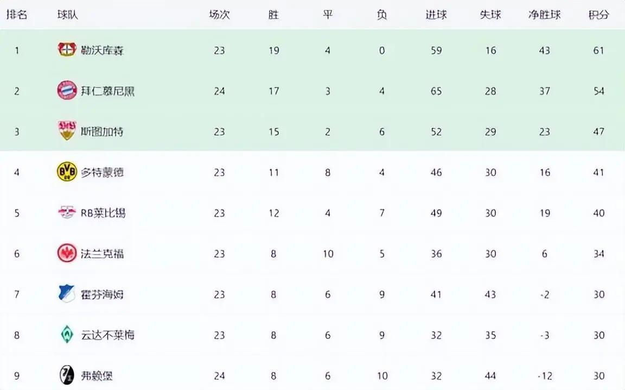Click the Werder Bremen diamond logo
Image resolution: width=625 pixels, height=390 pixels.
click(67, 335)
